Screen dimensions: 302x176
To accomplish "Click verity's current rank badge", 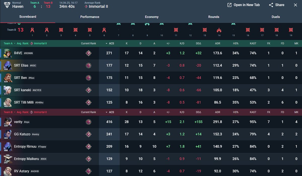I will coord(88,122).
